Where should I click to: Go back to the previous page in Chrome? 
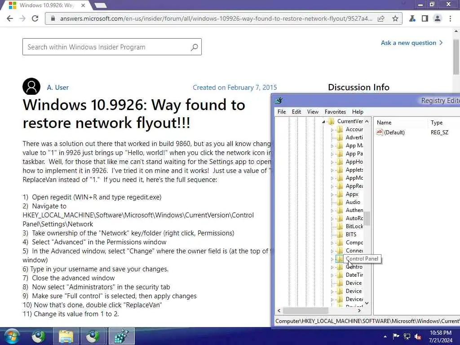click(10, 18)
